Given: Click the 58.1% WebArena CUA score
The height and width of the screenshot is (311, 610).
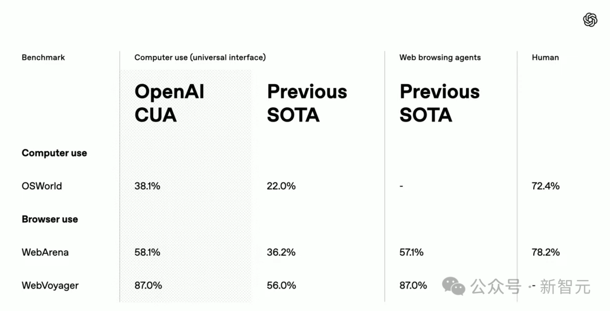Looking at the screenshot, I should 147,252.
